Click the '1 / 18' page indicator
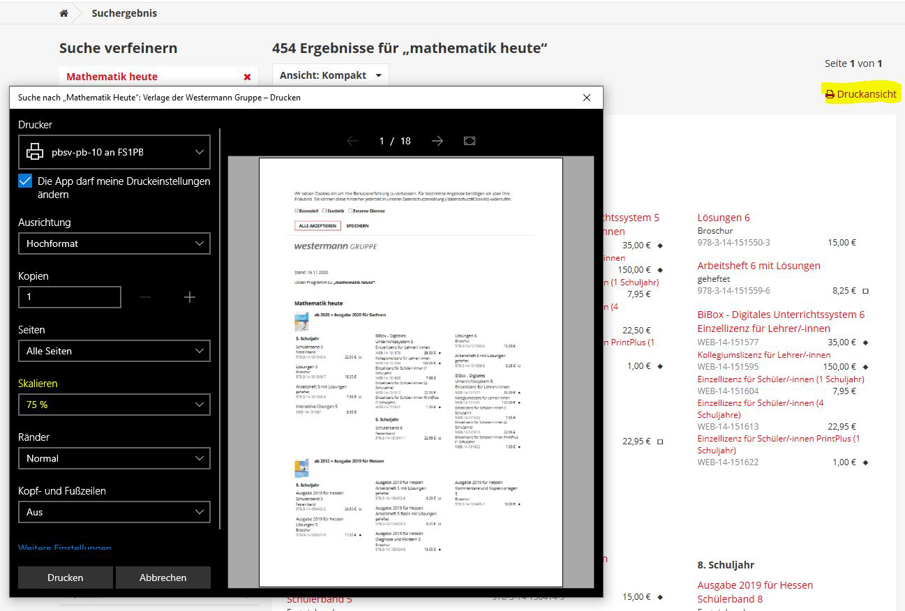Viewport: 905px width, 611px height. click(x=395, y=141)
